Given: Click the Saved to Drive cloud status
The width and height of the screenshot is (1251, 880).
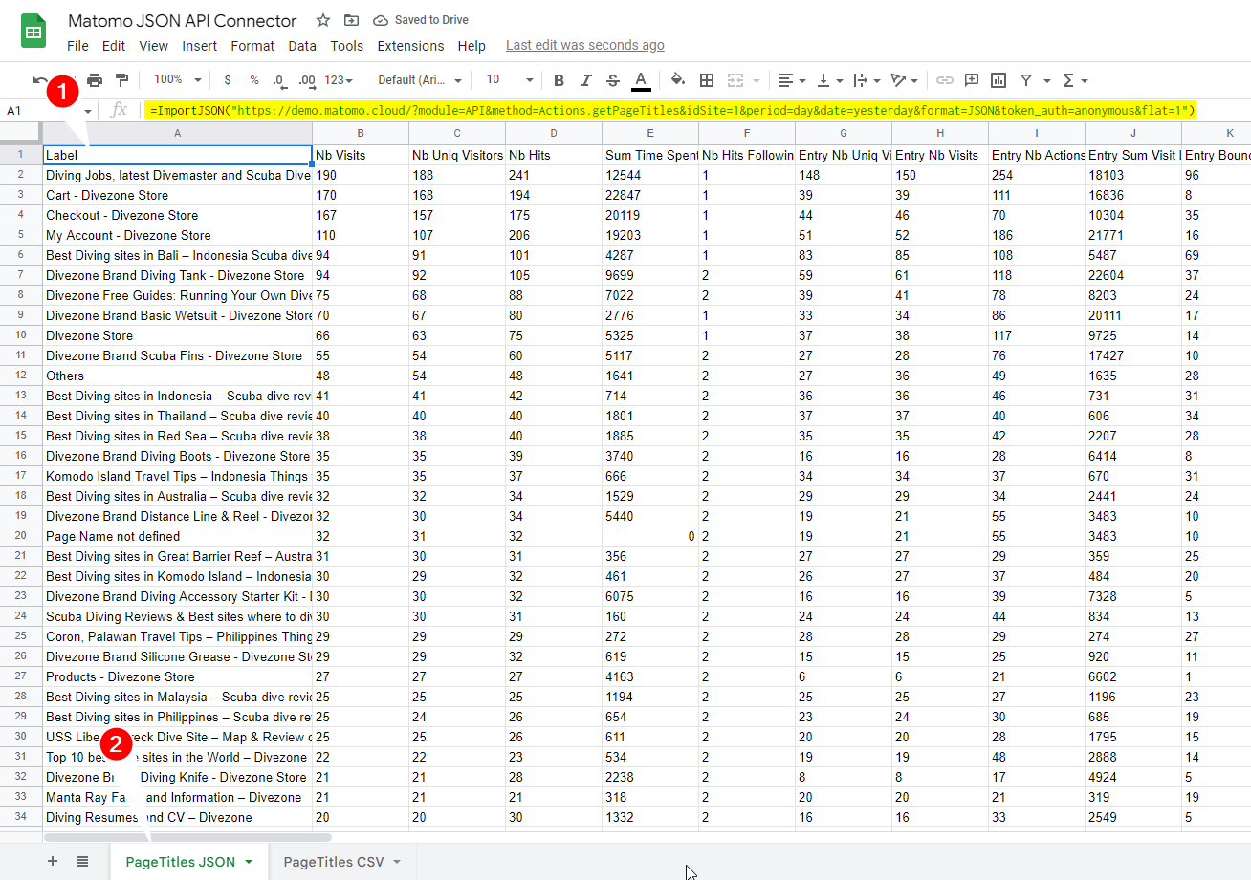Looking at the screenshot, I should pyautogui.click(x=421, y=20).
